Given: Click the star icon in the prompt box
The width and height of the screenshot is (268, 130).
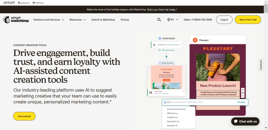Looking at the screenshot, I should point(165,102).
